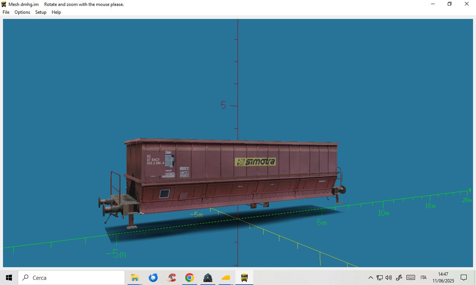Minimize the mesh viewer window
The height and width of the screenshot is (285, 476).
[x=433, y=4]
